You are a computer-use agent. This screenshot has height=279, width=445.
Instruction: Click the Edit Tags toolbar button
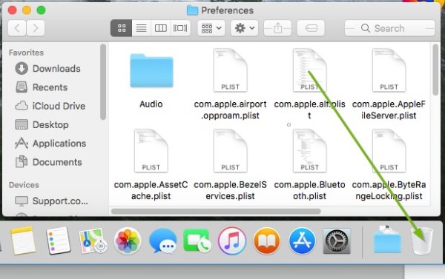311,28
